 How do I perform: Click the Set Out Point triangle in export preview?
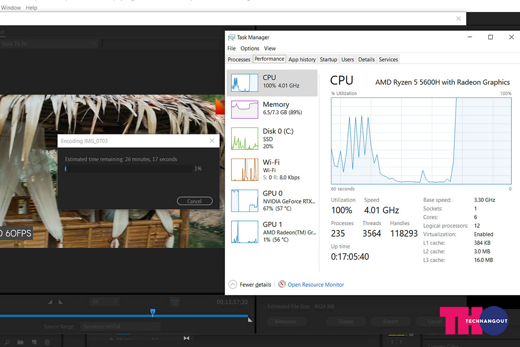pyautogui.click(x=61, y=302)
